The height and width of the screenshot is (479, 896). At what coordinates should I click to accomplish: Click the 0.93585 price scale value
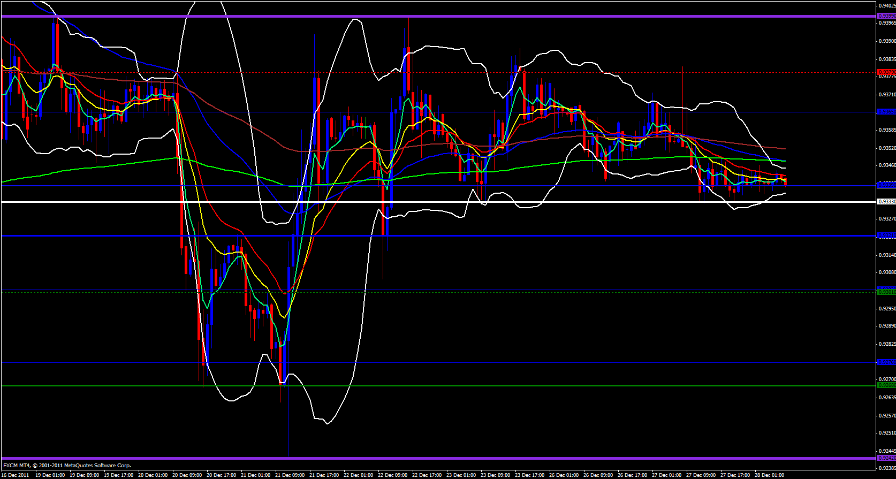tap(887, 130)
